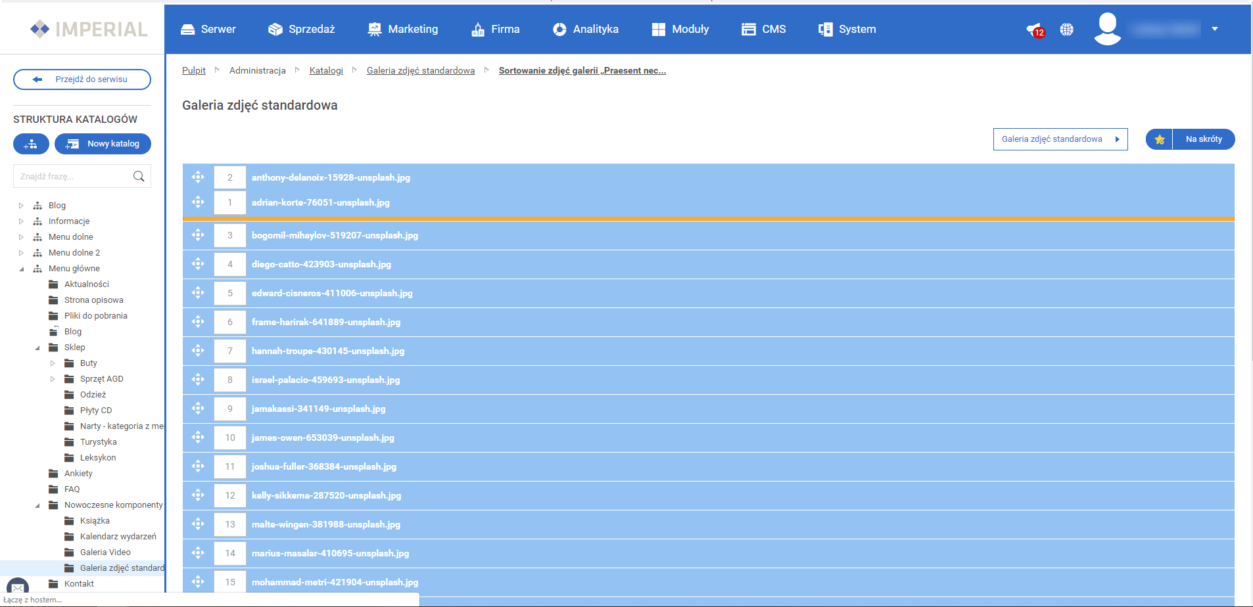Viewport: 1253px width, 607px height.
Task: Click the user avatar icon
Action: click(1107, 30)
